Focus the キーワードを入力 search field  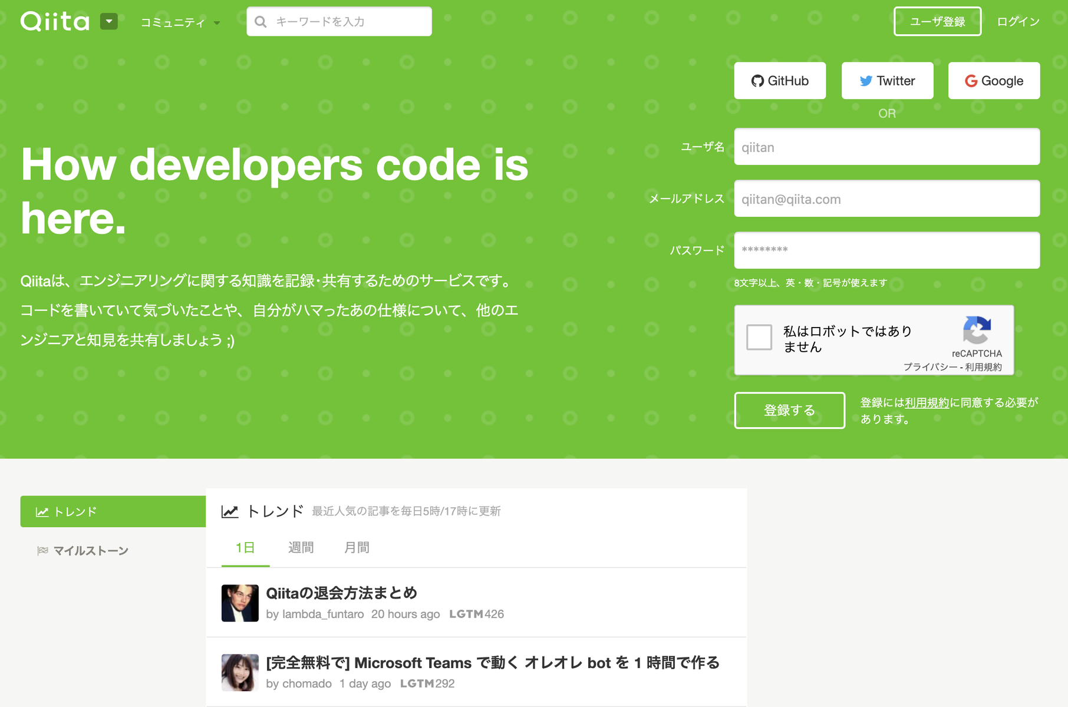click(x=339, y=22)
